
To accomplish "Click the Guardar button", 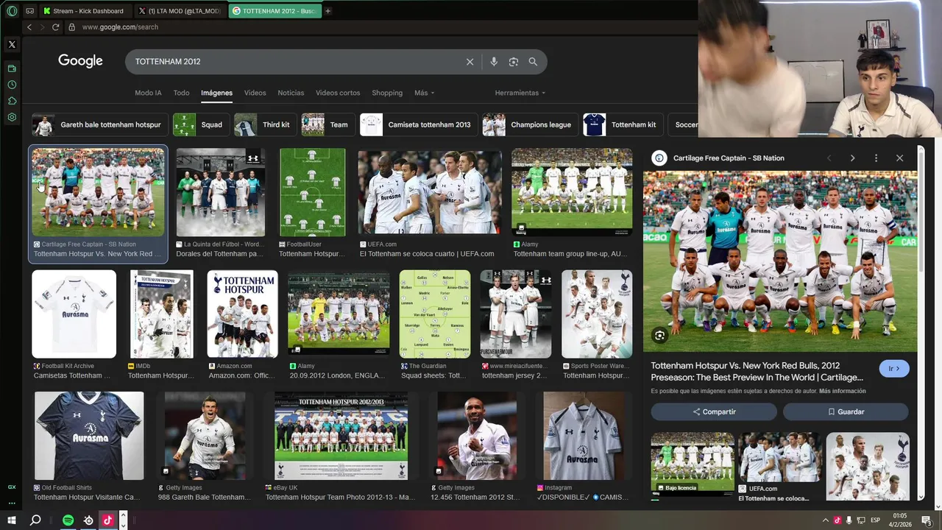I will click(846, 411).
